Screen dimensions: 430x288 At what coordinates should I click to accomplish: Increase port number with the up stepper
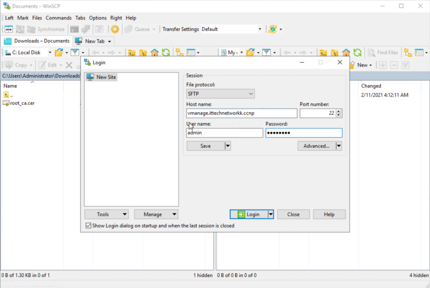338,111
